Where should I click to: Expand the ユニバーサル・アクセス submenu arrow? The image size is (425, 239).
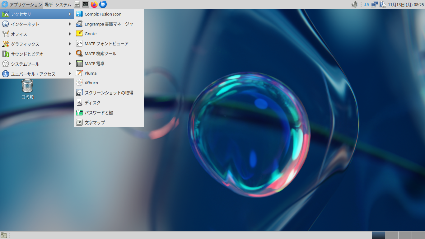[70, 74]
